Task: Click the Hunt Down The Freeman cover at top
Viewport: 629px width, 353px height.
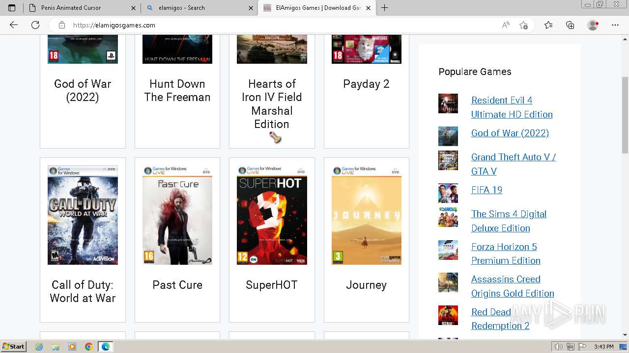Action: pos(177,49)
